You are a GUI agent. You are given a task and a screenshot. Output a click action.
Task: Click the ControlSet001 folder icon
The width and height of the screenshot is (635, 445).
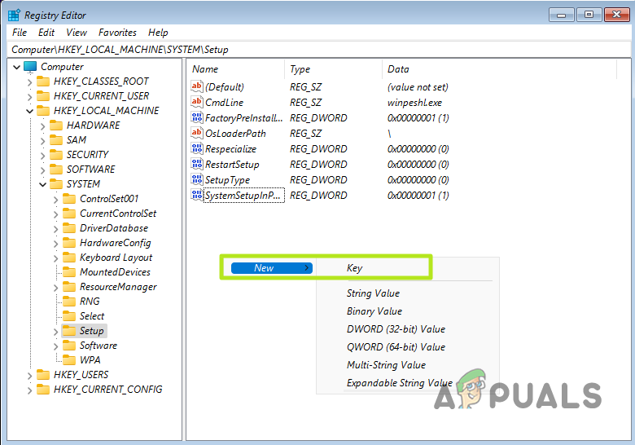click(69, 199)
